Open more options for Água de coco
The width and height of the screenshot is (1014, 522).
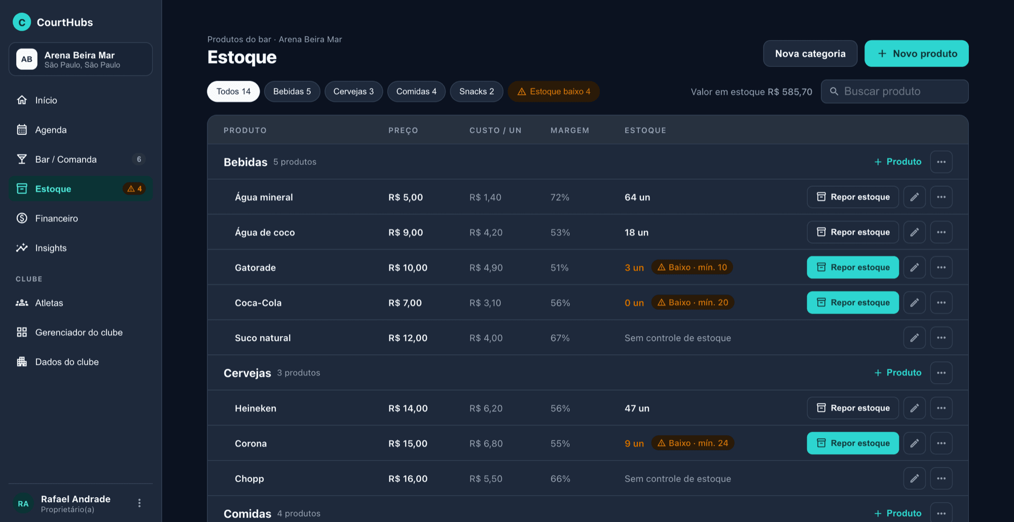[x=941, y=232]
